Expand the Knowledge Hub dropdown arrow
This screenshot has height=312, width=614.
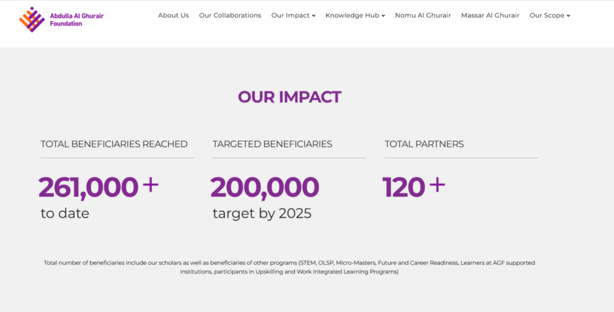[383, 16]
